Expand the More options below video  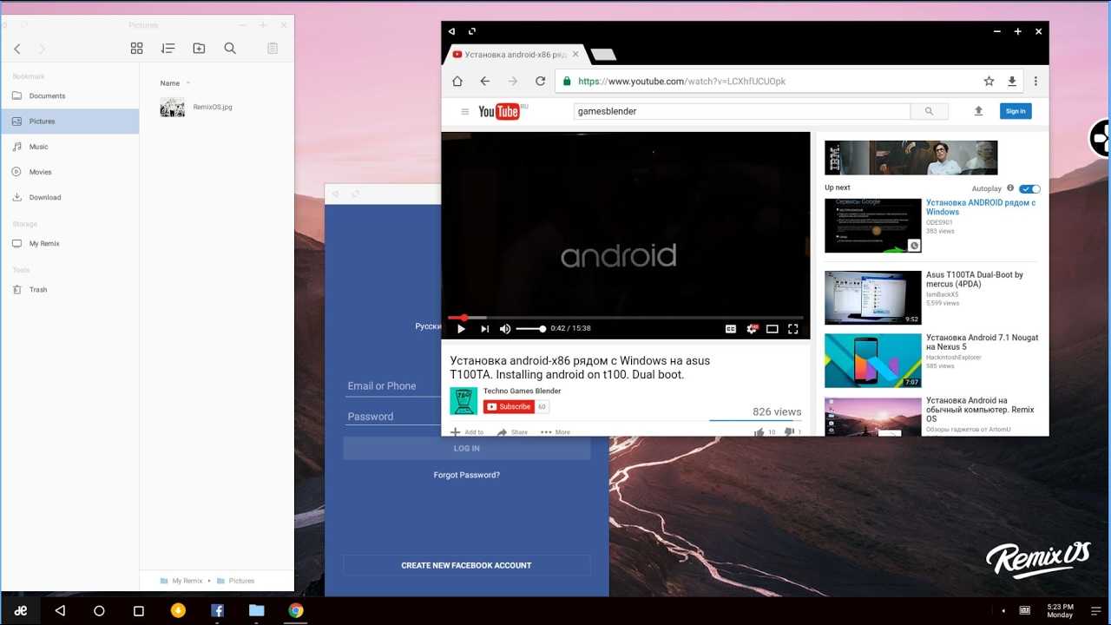[555, 431]
